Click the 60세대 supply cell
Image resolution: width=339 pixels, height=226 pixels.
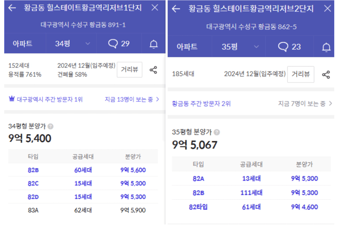coord(83,170)
